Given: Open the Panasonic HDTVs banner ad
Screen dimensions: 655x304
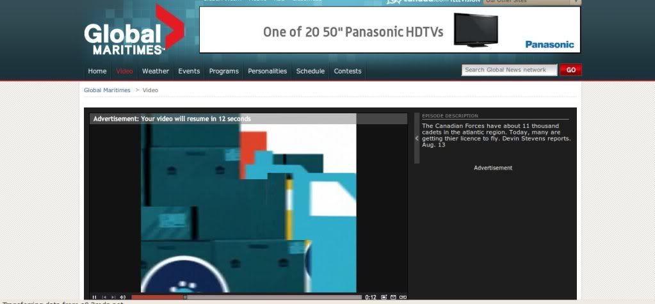Looking at the screenshot, I should click(x=390, y=29).
